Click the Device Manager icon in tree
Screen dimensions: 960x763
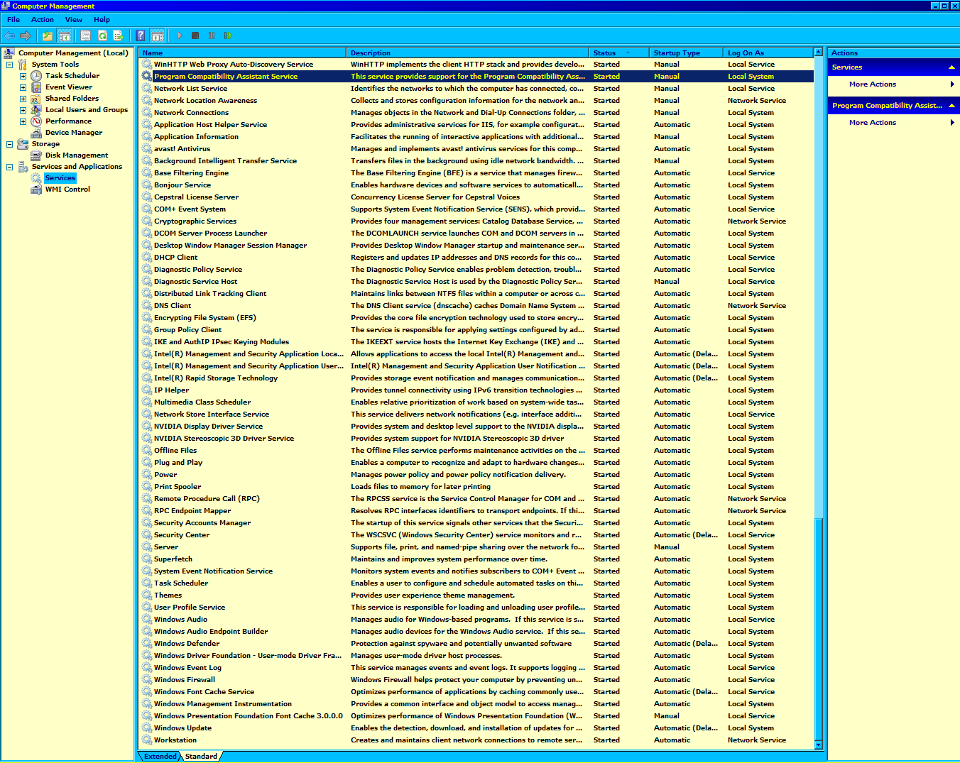click(x=36, y=133)
